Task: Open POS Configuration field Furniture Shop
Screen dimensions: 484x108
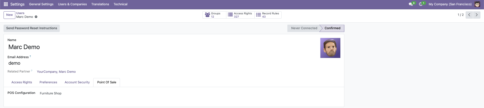Action: [51, 93]
